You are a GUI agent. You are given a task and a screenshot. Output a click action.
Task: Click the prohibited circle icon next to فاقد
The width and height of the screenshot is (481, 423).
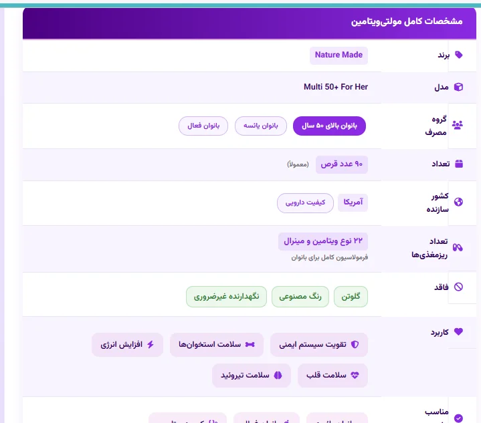(x=459, y=287)
